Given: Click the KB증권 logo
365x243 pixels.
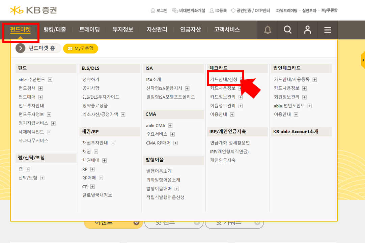Looking at the screenshot, I should point(33,10).
